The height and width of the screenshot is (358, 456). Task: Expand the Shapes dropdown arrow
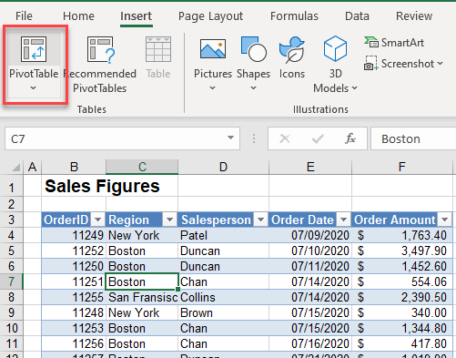(253, 88)
